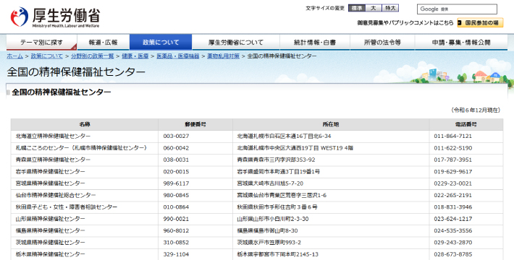Click postal code 990-0021

tap(176, 218)
